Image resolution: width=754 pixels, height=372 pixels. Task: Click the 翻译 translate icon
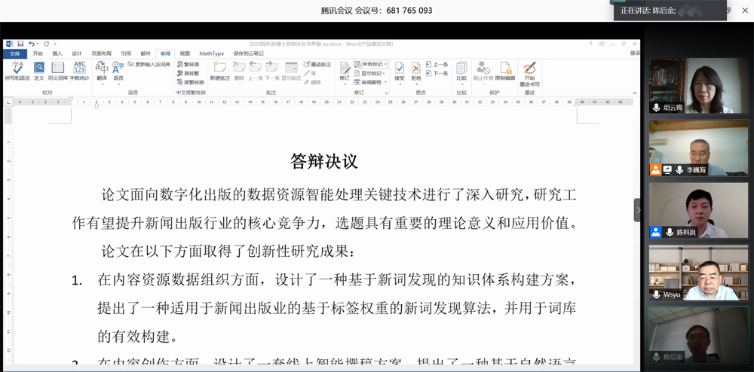tap(102, 69)
